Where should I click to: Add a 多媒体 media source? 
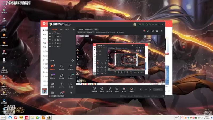click(117, 90)
